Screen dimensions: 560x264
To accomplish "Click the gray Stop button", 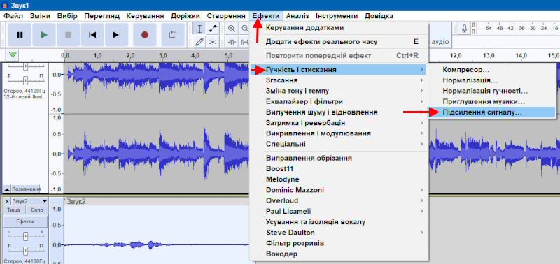I will (68, 35).
